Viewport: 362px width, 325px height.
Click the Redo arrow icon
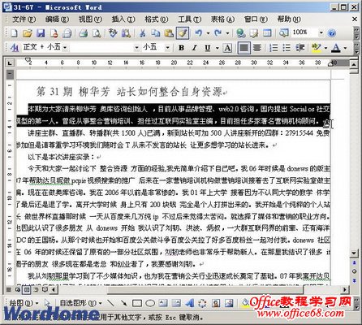218,33
